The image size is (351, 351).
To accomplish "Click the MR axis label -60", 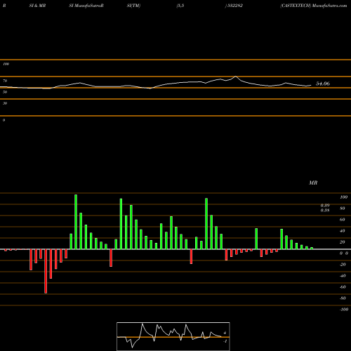I will pos(343,287).
